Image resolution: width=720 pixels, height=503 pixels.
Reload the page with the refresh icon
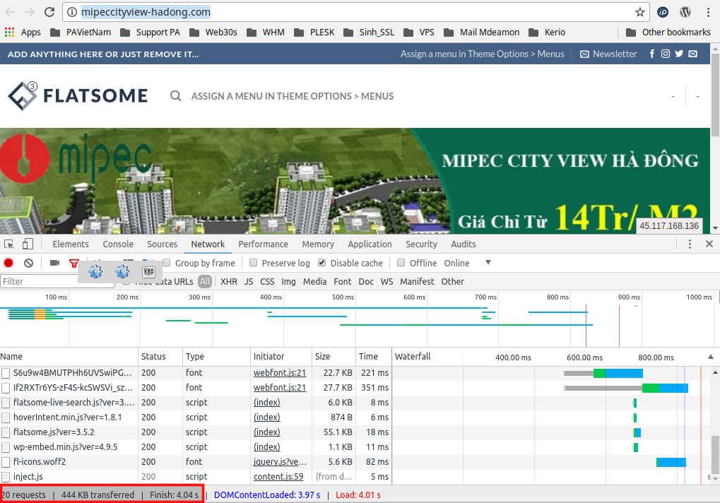(x=49, y=12)
